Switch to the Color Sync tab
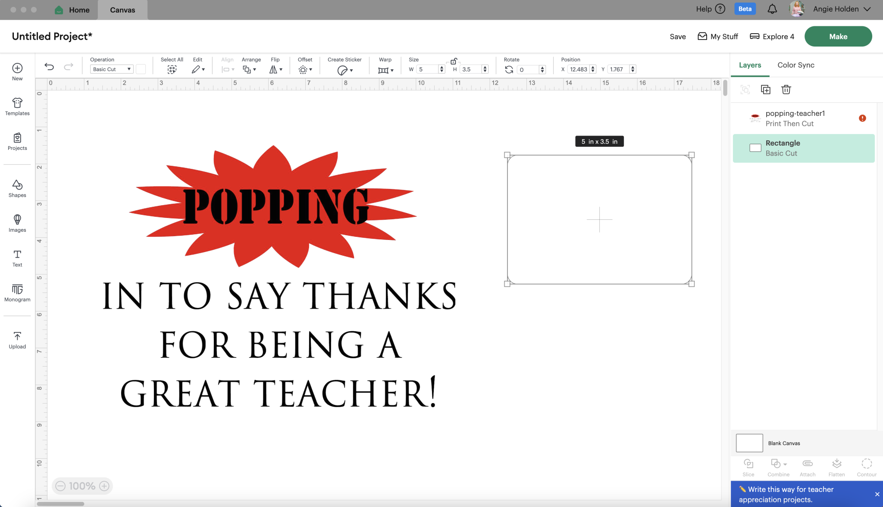Image resolution: width=883 pixels, height=507 pixels. point(796,65)
